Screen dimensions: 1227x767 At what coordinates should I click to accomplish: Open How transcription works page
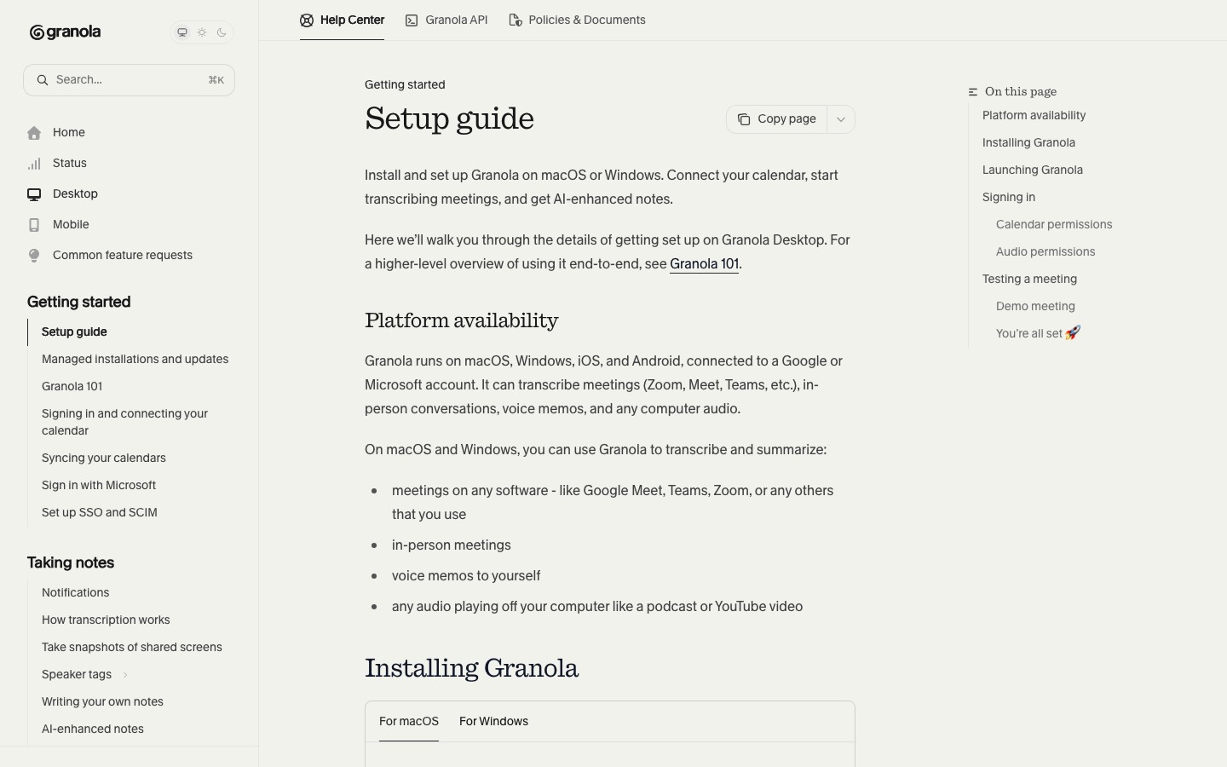[x=106, y=620]
